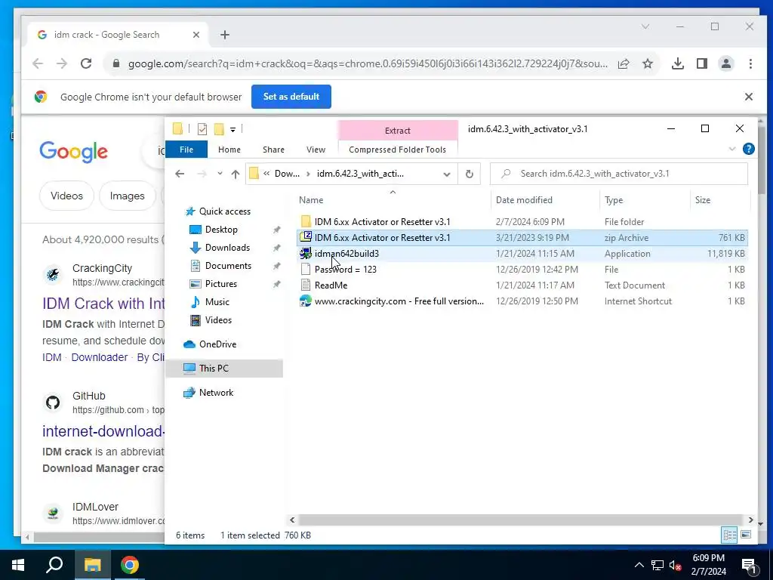Viewport: 773px width, 580px height.
Task: Expand the ribbon with the chevron
Action: pos(732,149)
